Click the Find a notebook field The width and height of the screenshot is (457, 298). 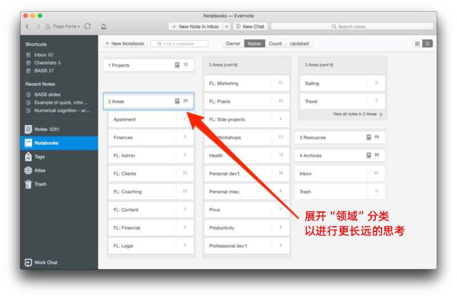click(x=179, y=44)
